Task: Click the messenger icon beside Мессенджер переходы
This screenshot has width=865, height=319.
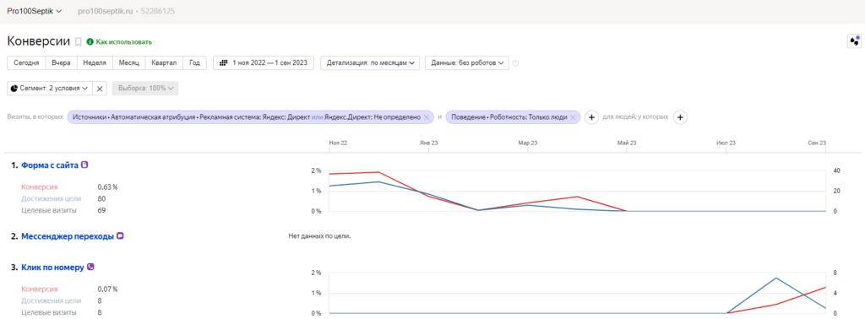Action: click(120, 235)
